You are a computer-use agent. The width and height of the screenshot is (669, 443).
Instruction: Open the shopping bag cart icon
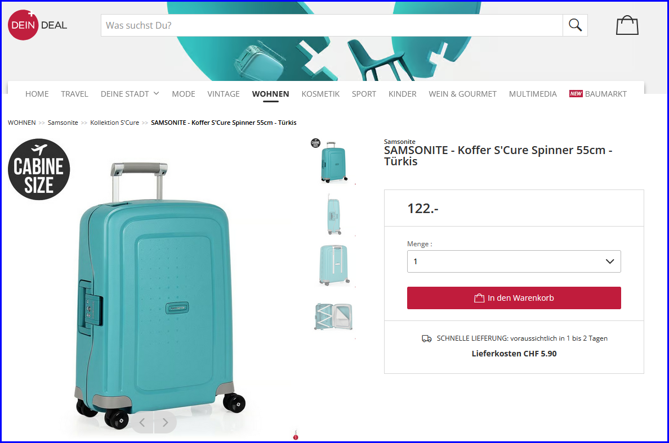point(627,25)
